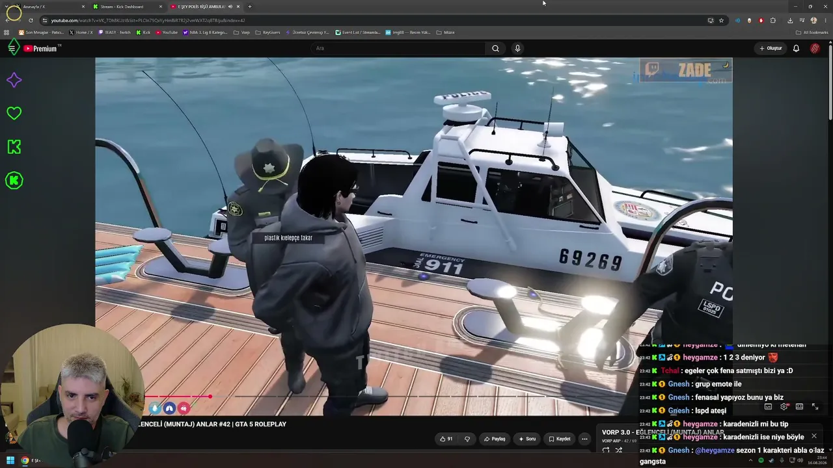The width and height of the screenshot is (833, 468).
Task: Switch player to theater mode
Action: pyautogui.click(x=799, y=407)
